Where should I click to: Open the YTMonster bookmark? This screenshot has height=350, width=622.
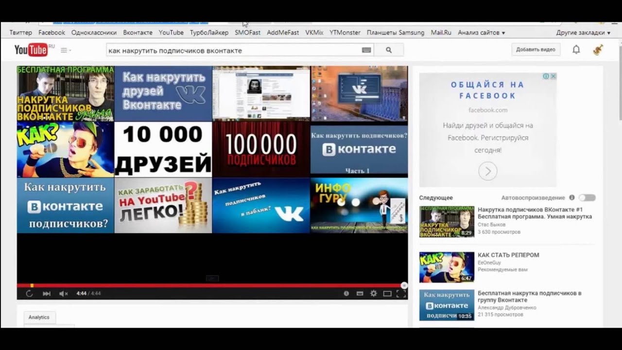coord(345,33)
